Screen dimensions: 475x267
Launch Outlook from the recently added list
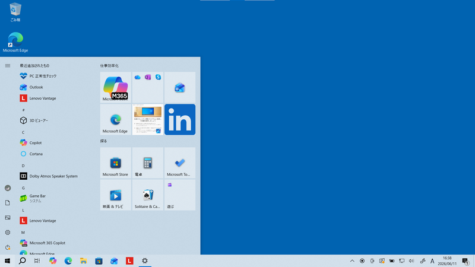coord(55,87)
